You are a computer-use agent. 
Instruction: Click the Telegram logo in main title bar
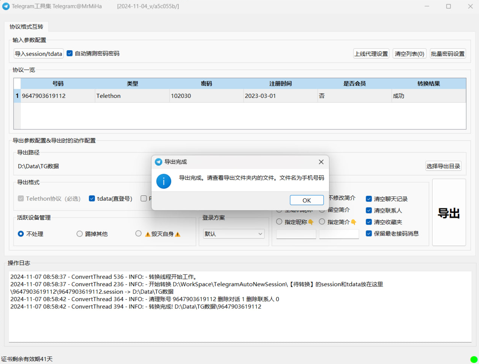(x=6, y=6)
